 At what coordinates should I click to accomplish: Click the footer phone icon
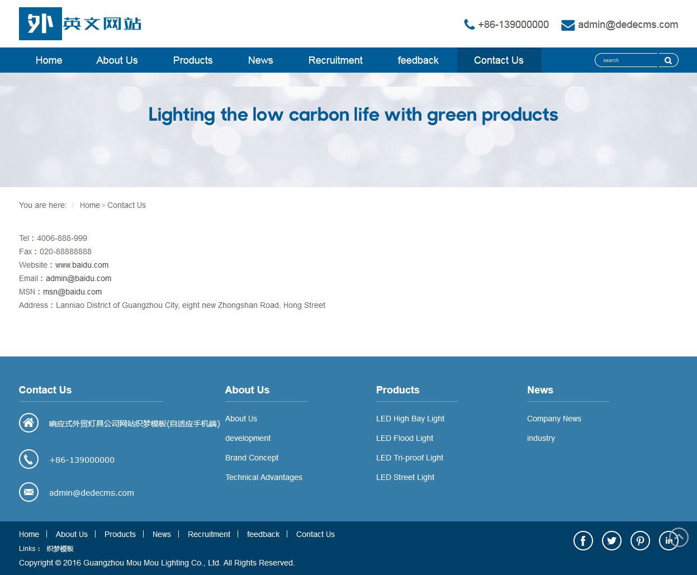29,459
